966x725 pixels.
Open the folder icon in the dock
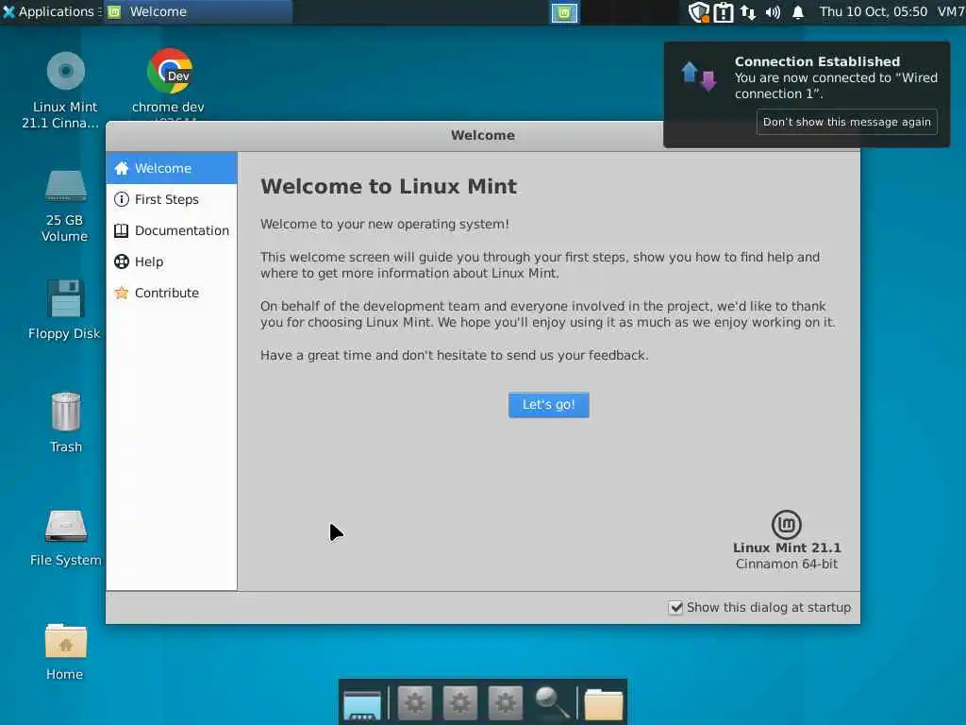(603, 704)
